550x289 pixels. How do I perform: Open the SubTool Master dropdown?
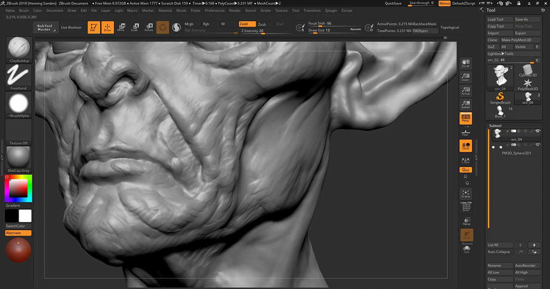[46, 27]
